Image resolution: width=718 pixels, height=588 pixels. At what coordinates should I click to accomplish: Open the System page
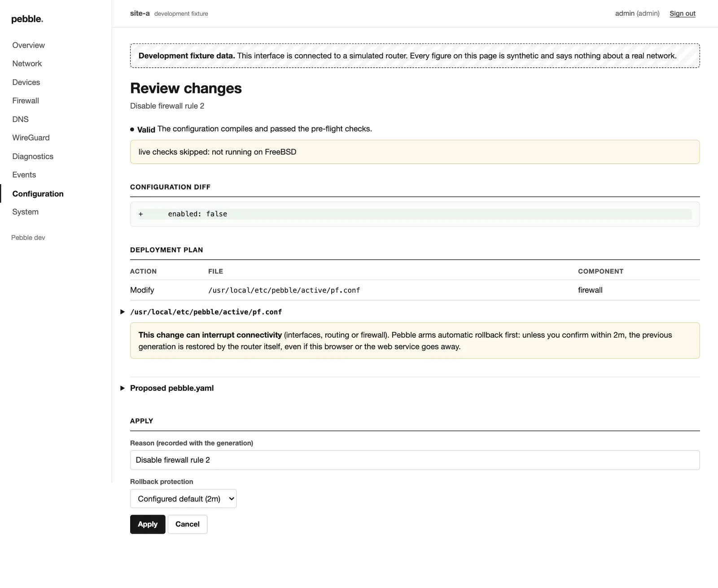25,212
